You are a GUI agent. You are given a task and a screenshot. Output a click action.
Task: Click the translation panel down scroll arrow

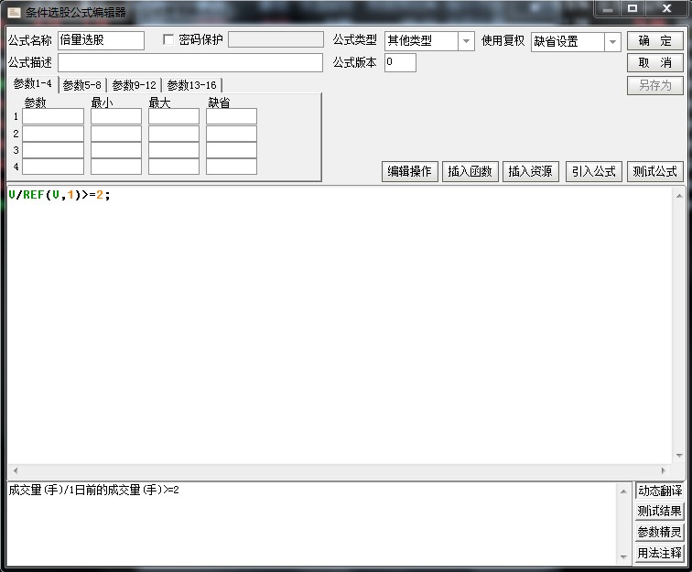point(623,556)
